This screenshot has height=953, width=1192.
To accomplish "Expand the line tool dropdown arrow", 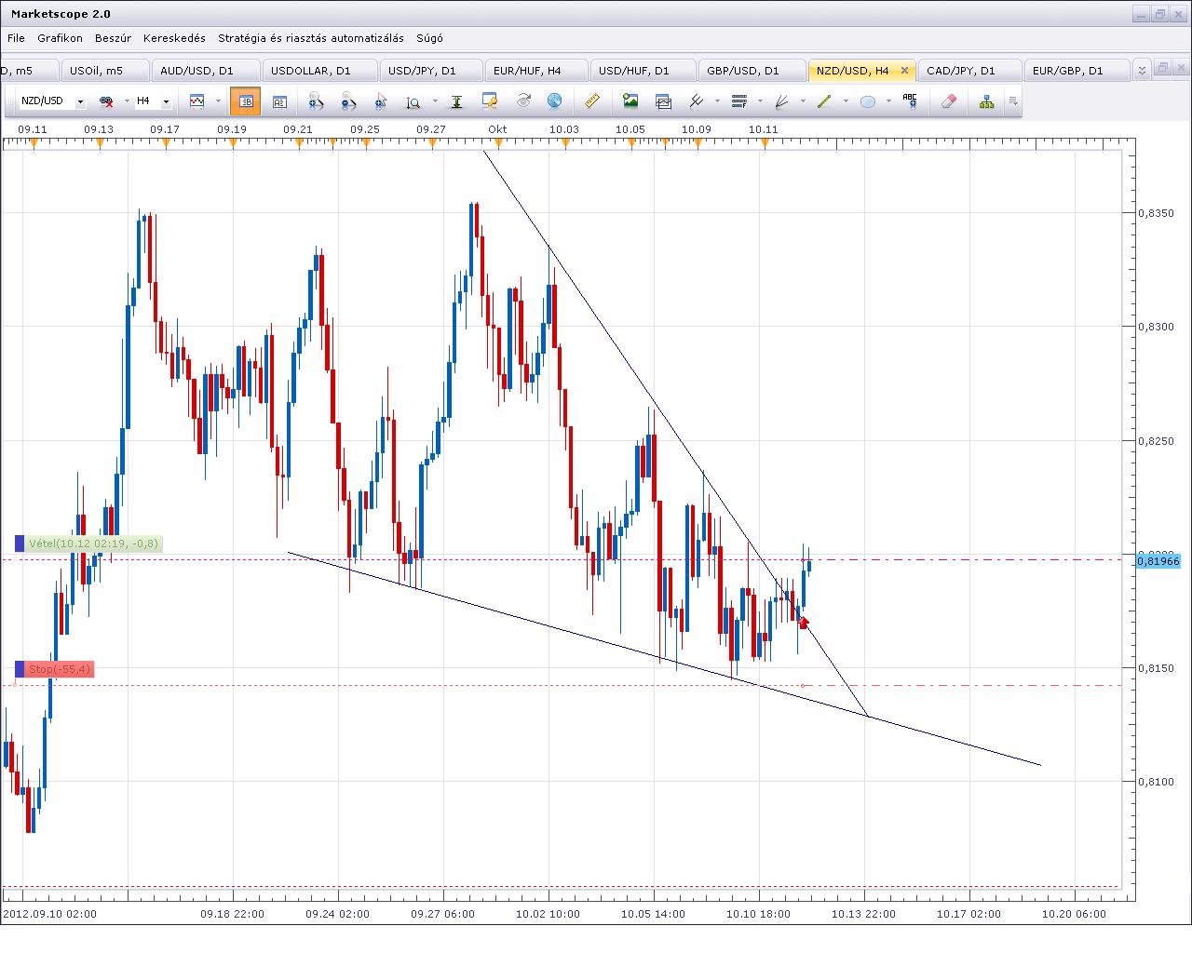I will point(845,101).
